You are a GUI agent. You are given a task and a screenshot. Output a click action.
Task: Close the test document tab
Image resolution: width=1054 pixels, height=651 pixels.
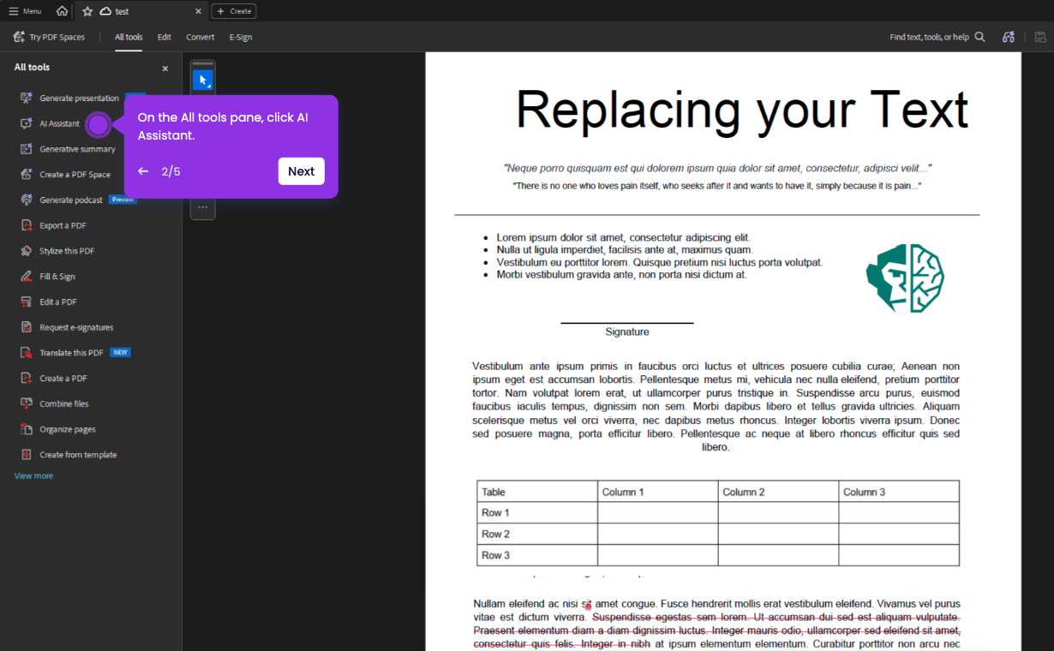coord(199,11)
